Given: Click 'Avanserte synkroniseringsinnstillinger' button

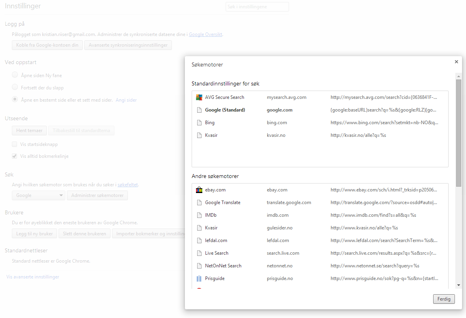Looking at the screenshot, I should pyautogui.click(x=128, y=45).
